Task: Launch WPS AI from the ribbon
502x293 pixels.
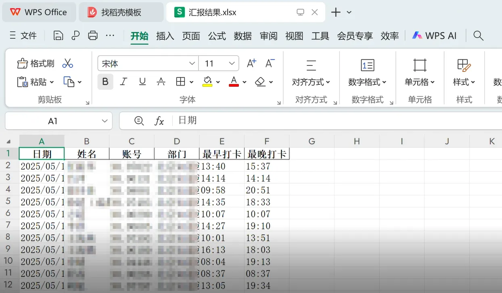Action: [x=434, y=36]
